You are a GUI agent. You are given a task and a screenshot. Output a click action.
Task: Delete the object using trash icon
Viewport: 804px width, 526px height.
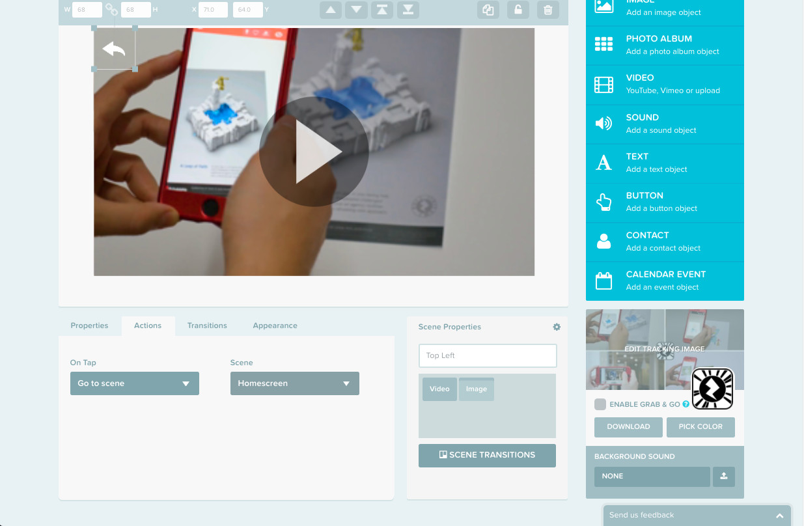point(548,10)
